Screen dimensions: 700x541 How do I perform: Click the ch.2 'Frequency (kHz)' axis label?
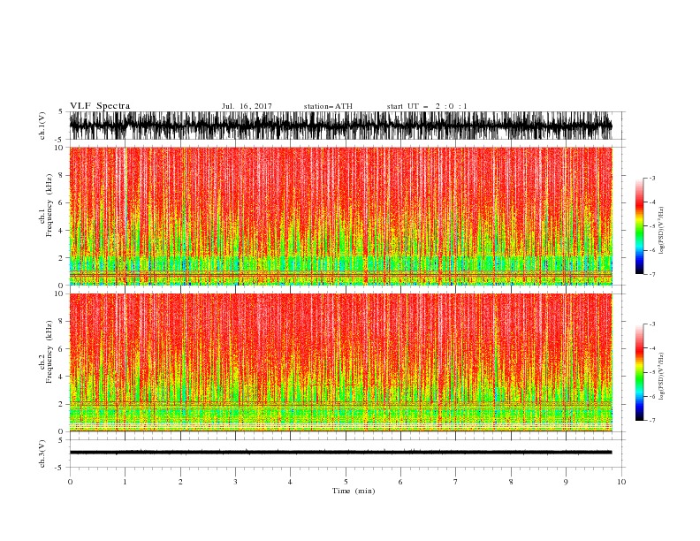tap(49, 352)
